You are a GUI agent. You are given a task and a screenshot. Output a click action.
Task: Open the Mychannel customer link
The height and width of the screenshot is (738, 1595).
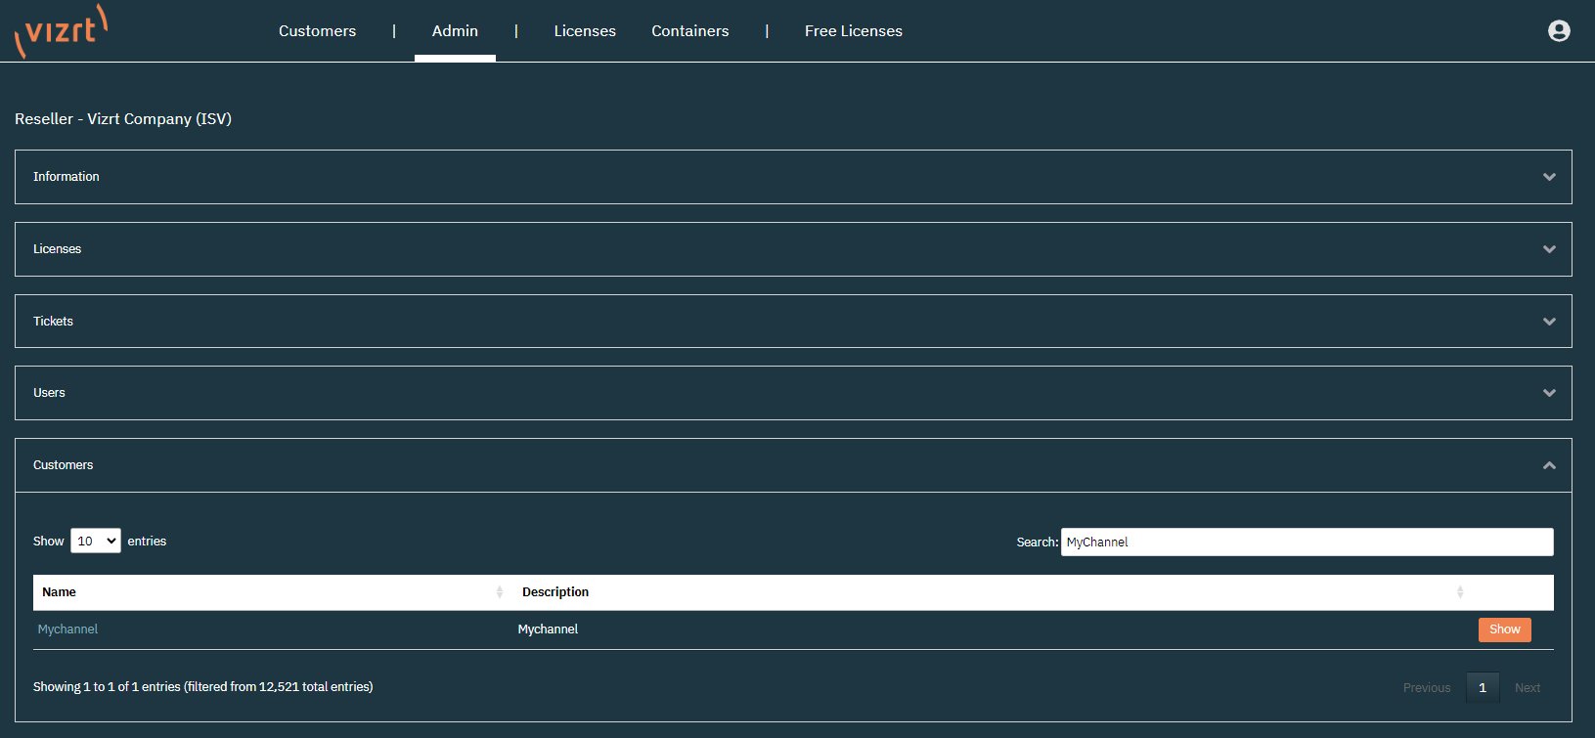tap(67, 629)
